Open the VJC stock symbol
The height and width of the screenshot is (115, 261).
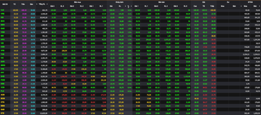pyautogui.click(x=3, y=10)
